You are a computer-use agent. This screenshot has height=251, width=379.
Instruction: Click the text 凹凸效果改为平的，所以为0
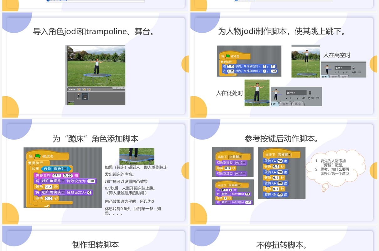pyautogui.click(x=129, y=201)
